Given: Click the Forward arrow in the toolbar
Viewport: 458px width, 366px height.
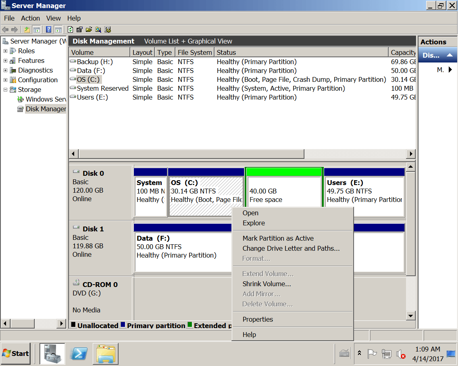Looking at the screenshot, I should [15, 29].
